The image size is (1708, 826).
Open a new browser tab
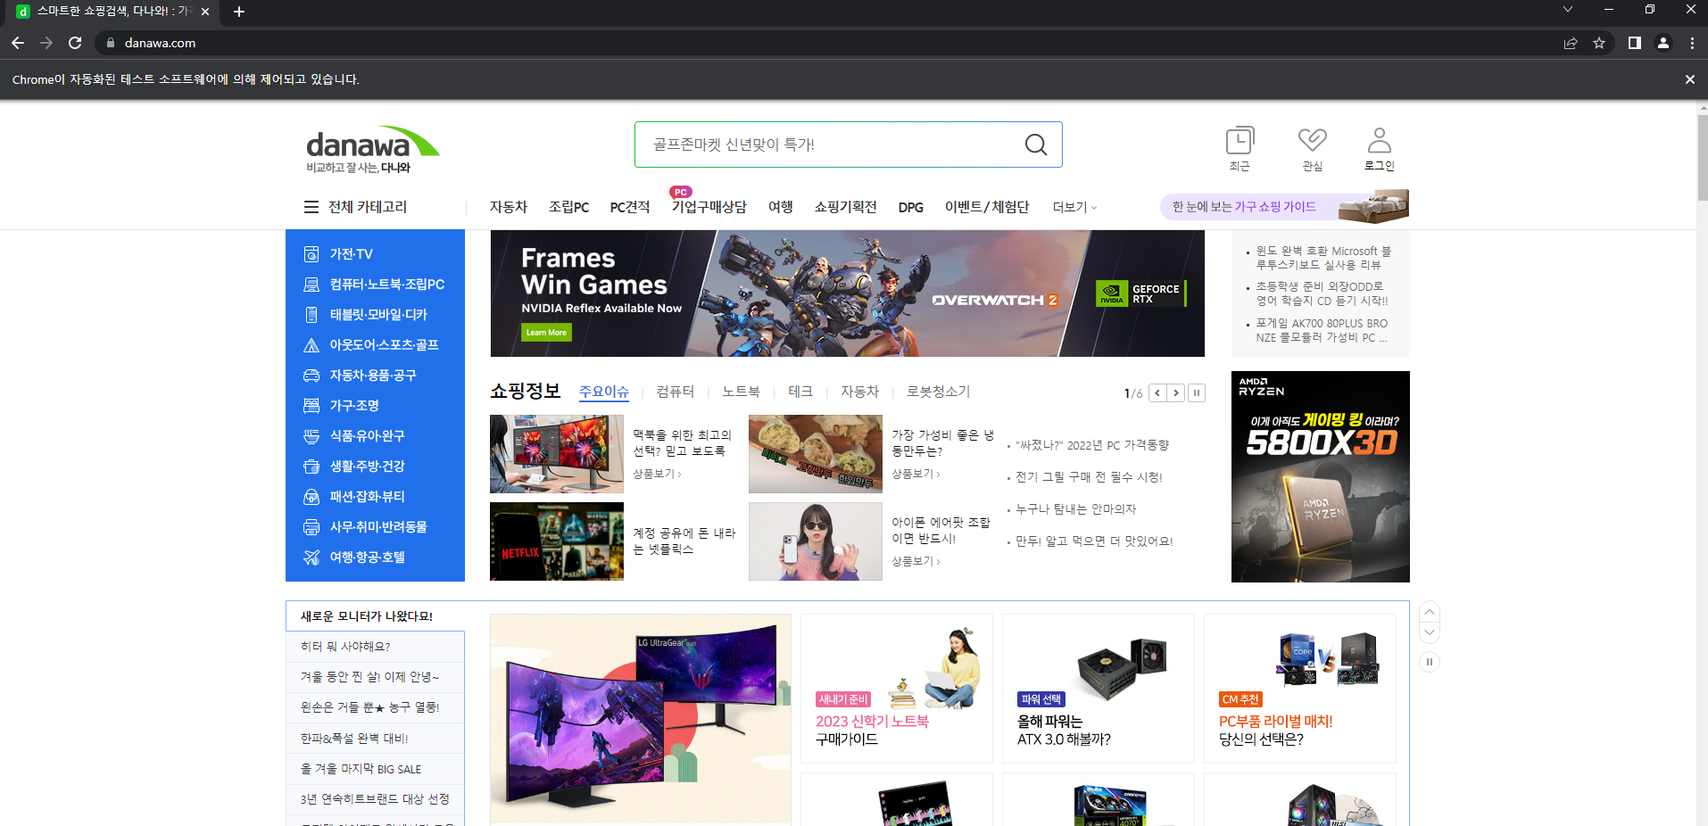click(239, 12)
